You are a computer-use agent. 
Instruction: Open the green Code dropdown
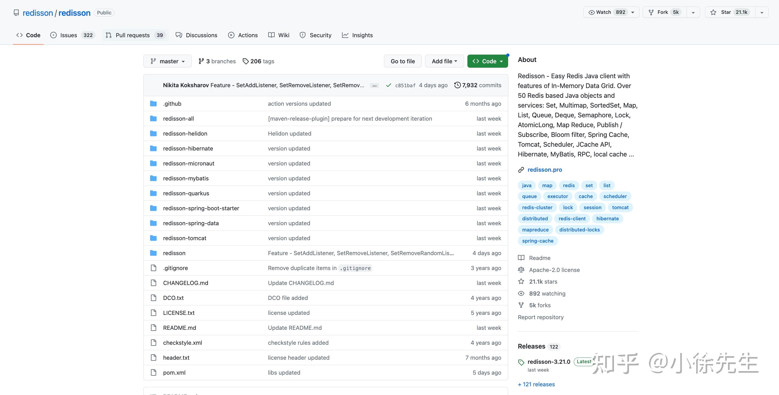(487, 61)
